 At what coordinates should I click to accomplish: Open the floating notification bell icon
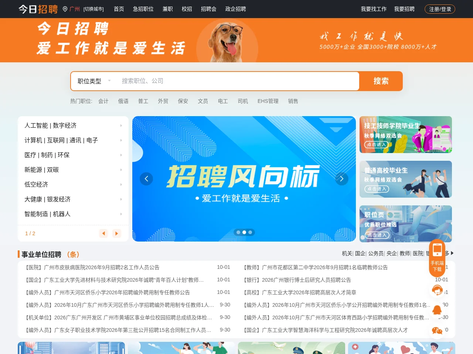tap(437, 310)
